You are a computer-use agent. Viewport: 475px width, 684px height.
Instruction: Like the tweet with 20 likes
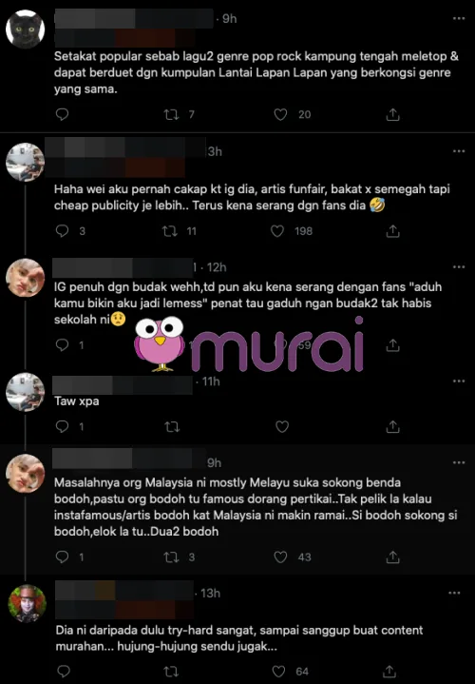coord(280,115)
